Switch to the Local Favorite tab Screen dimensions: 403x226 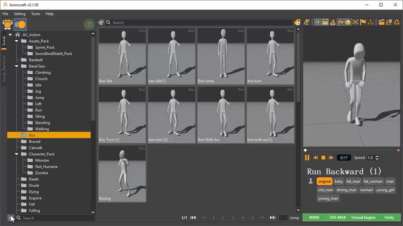tap(4, 69)
